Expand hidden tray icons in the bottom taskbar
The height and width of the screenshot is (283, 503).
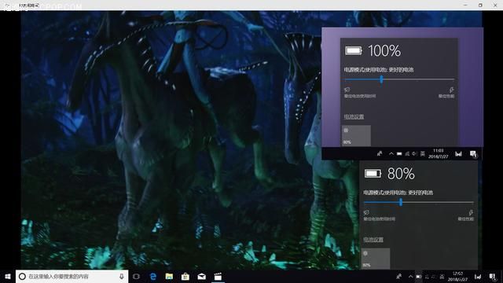pyautogui.click(x=410, y=276)
